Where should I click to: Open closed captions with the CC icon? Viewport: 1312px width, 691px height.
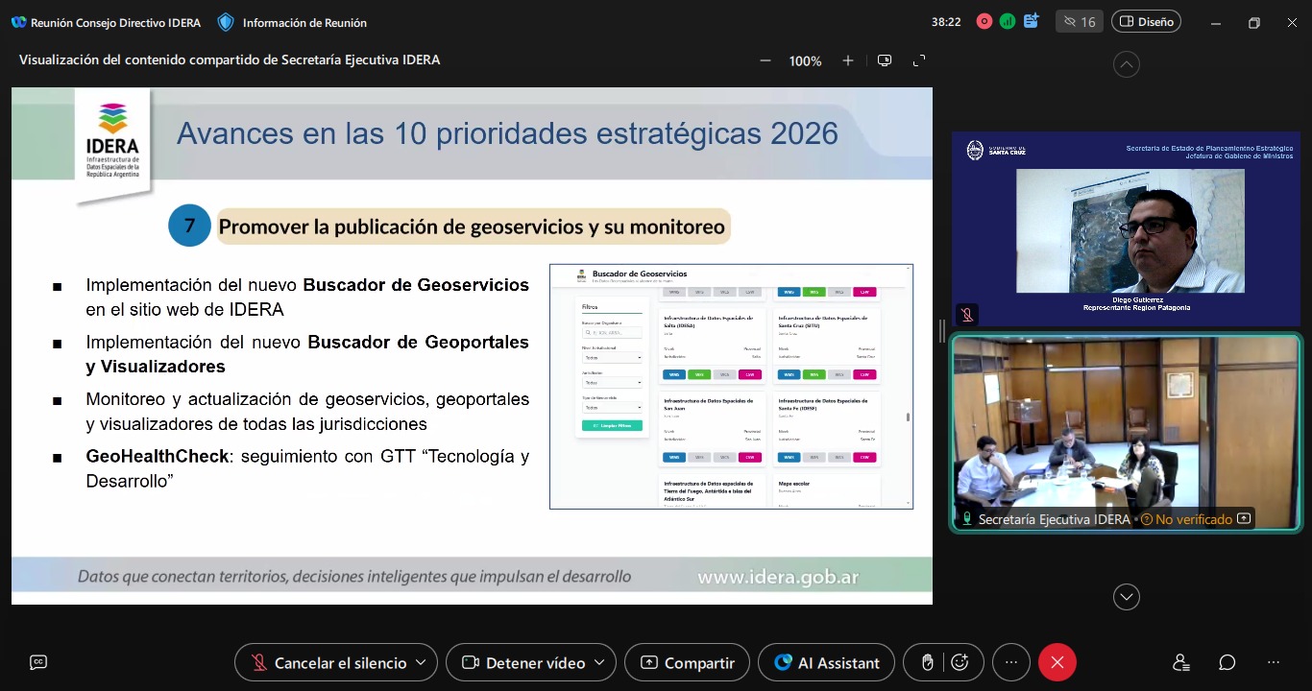[38, 662]
